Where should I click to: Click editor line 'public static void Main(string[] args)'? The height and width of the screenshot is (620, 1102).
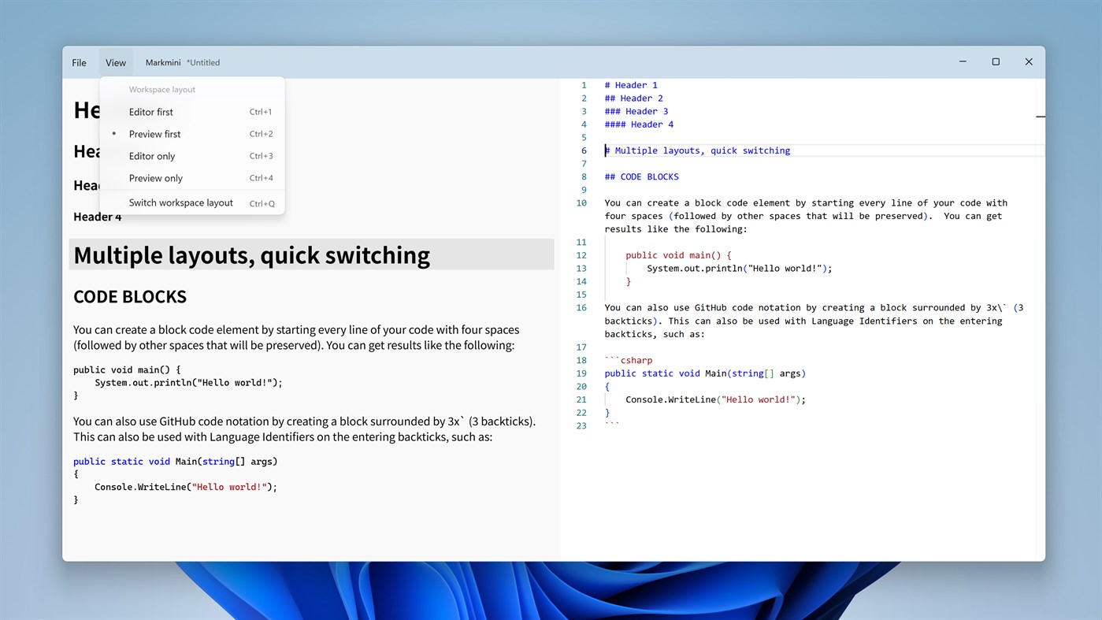705,373
